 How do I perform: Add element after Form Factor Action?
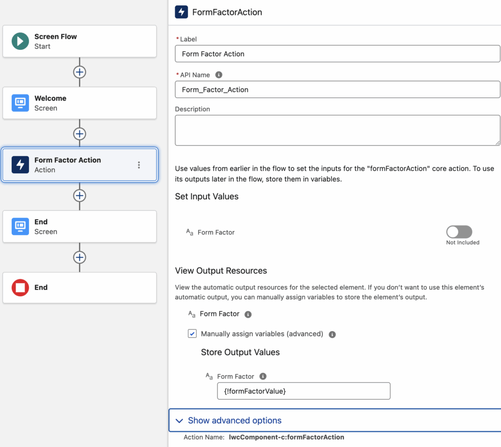[x=79, y=195]
